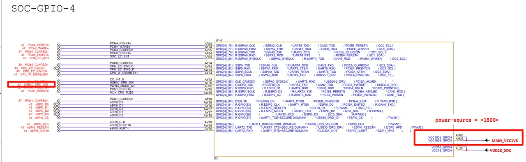Image resolution: width=526 pixels, height=162 pixels.
Task: Click the black eSPI0_D2 net name
Action: 116,109
